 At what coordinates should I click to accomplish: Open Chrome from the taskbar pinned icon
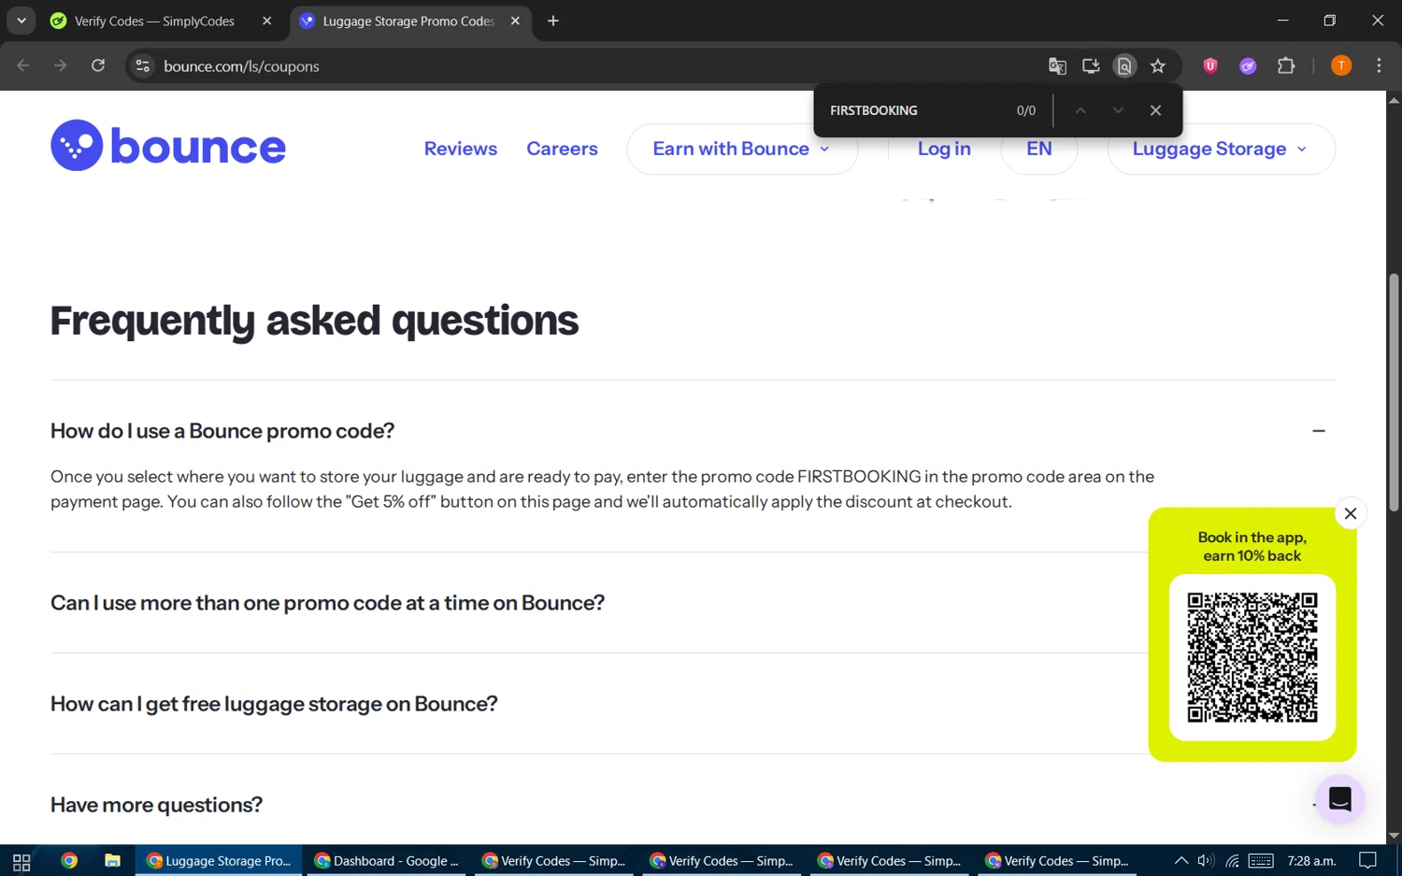pyautogui.click(x=69, y=861)
